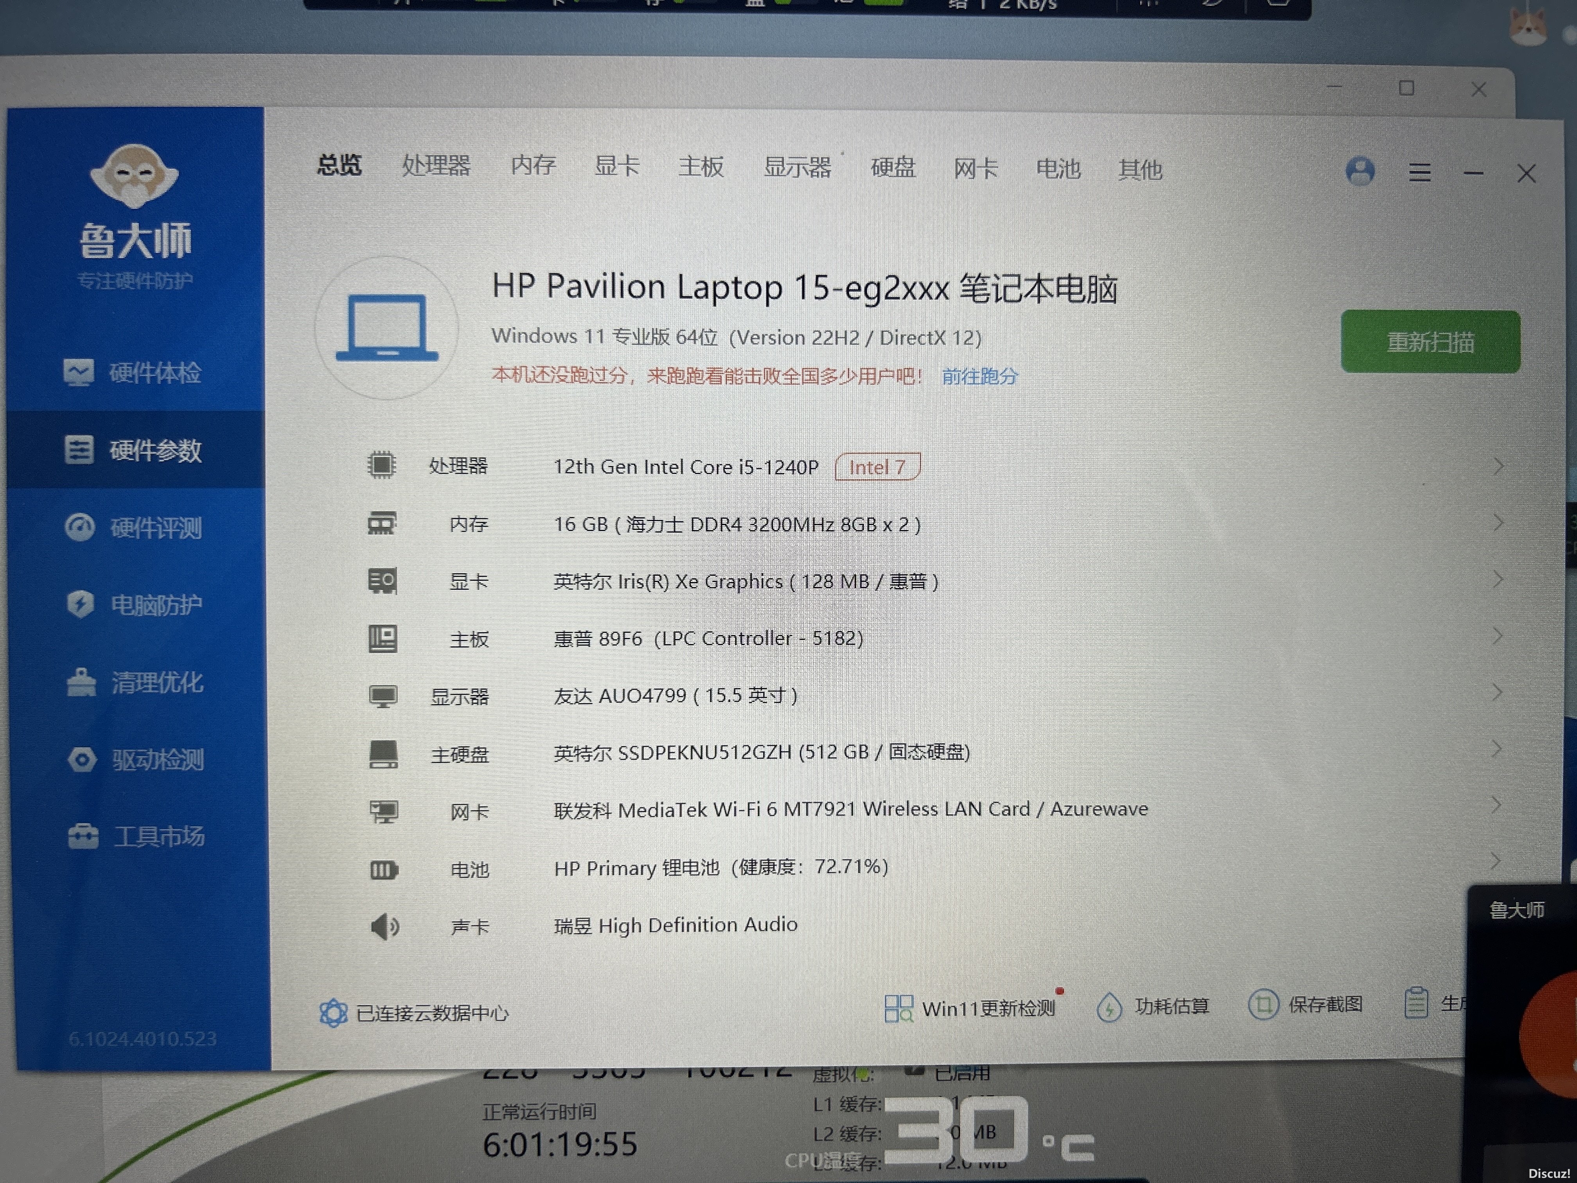Viewport: 1577px width, 1183px height.
Task: Follow the 前往跑分 link
Action: point(980,376)
